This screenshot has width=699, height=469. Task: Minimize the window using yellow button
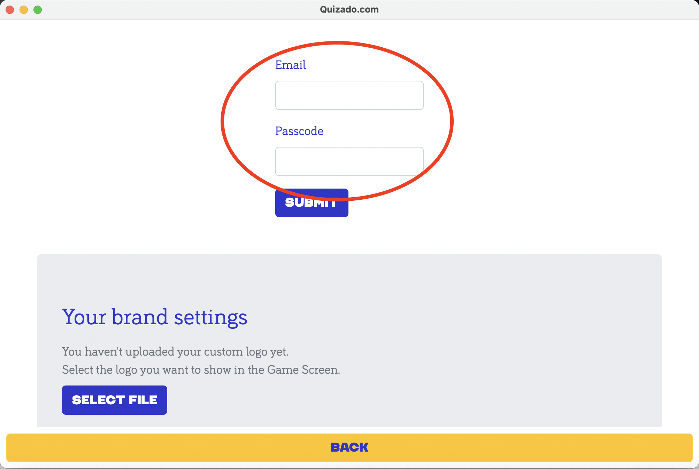[24, 10]
